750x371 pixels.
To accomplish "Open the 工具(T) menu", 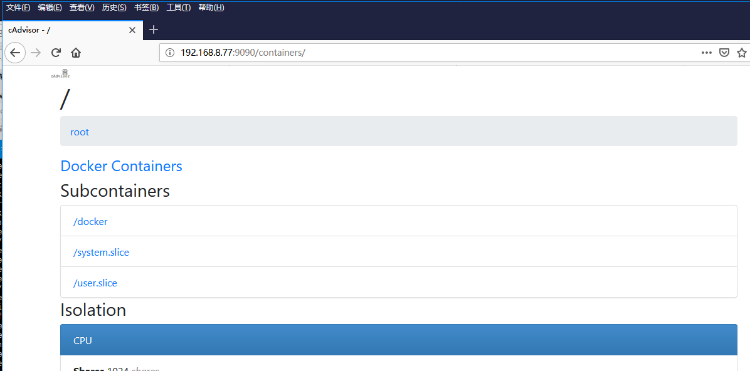I will point(179,8).
